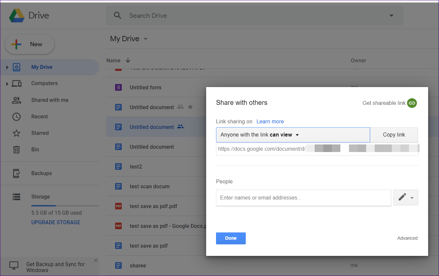Click the Backups phone icon
Image resolution: width=439 pixels, height=276 pixels.
(x=16, y=173)
